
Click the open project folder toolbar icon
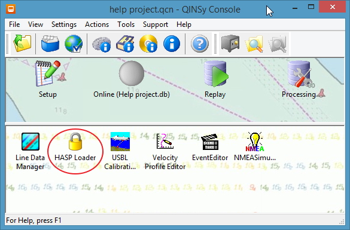[x=22, y=44]
